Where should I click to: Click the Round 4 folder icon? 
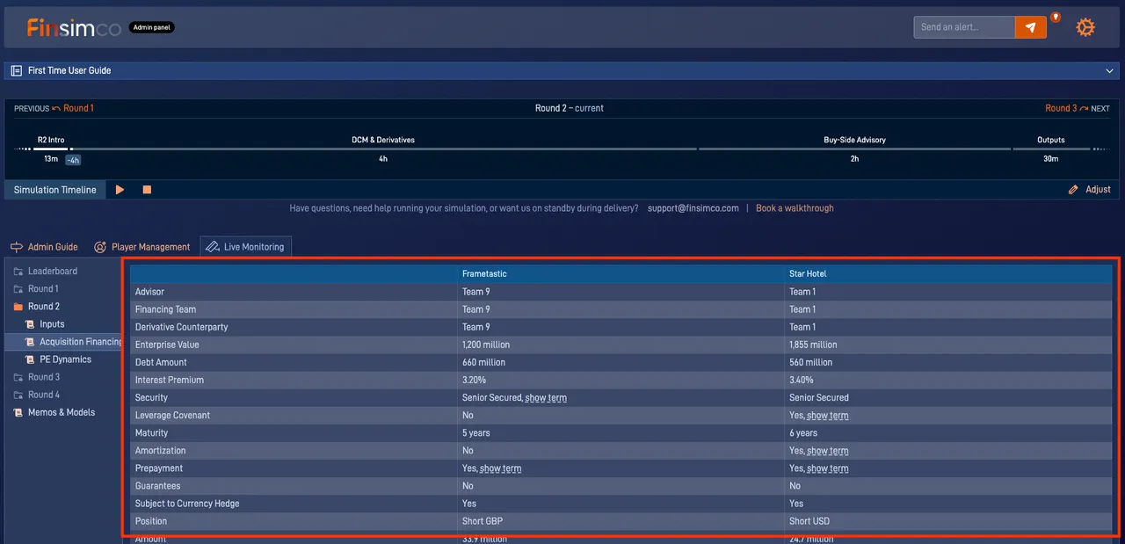point(18,395)
